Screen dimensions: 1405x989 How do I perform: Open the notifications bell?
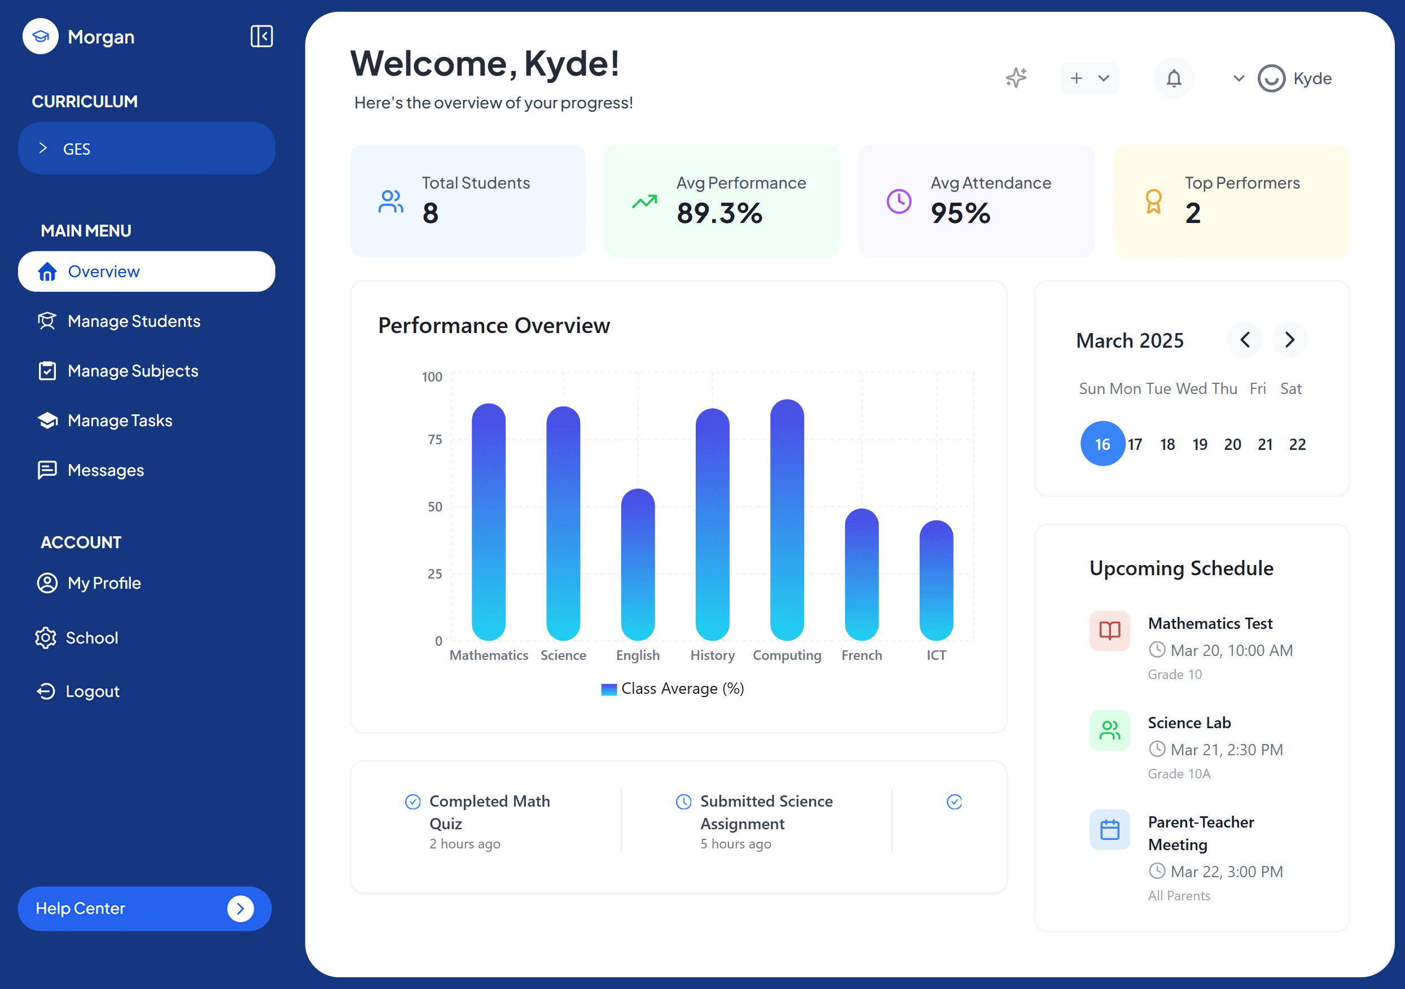1173,78
